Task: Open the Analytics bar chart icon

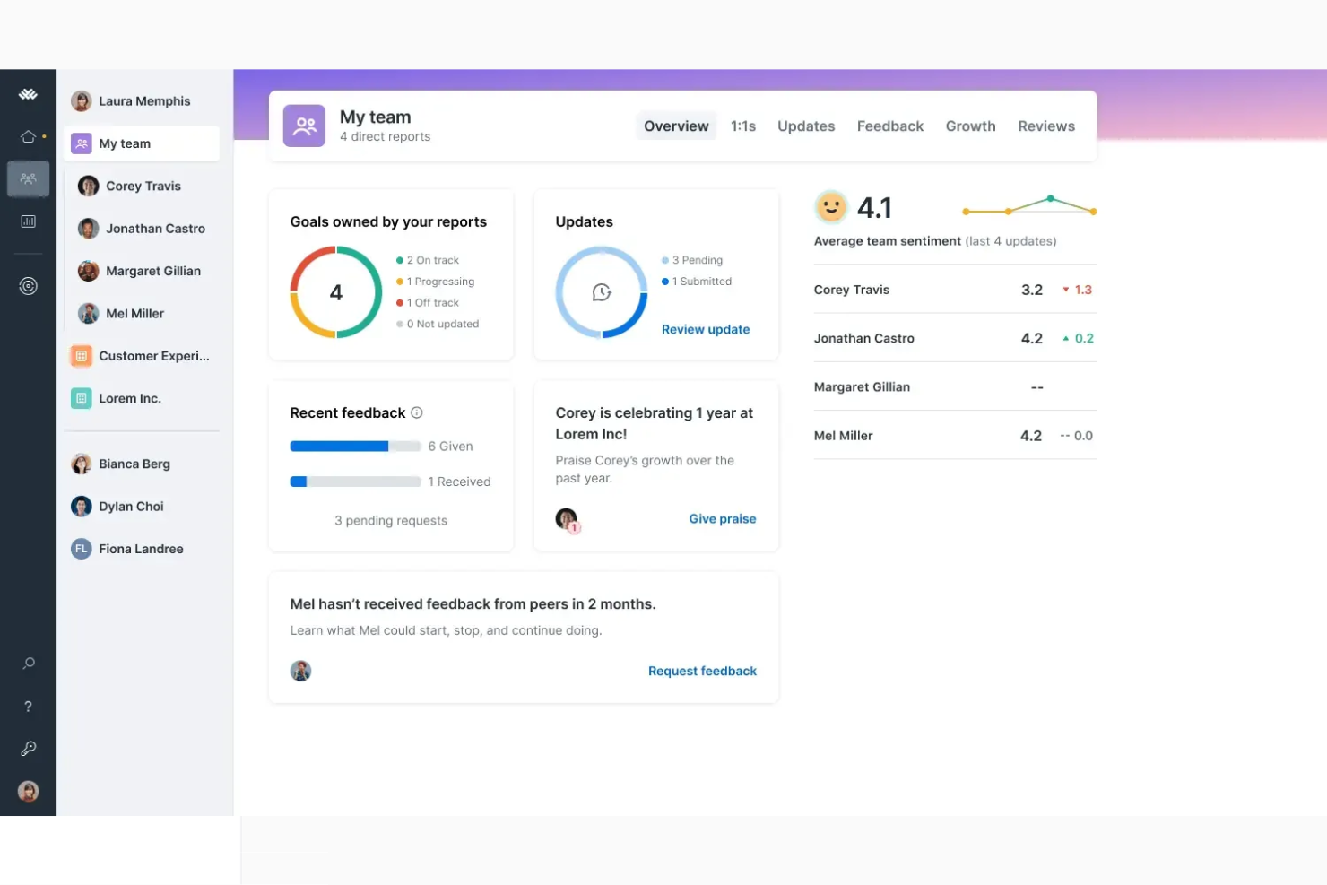Action: click(x=28, y=221)
